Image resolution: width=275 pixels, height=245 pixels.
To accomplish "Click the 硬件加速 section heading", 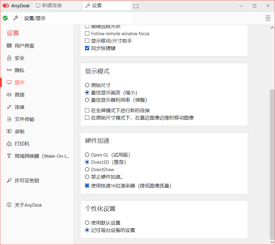I will [x=97, y=141].
